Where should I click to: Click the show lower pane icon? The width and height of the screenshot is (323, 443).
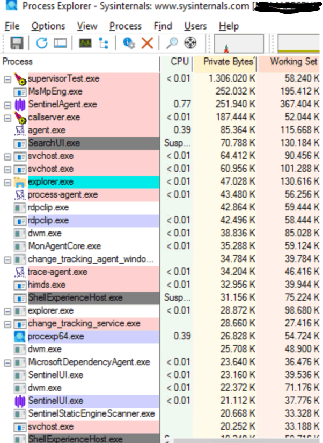click(60, 43)
